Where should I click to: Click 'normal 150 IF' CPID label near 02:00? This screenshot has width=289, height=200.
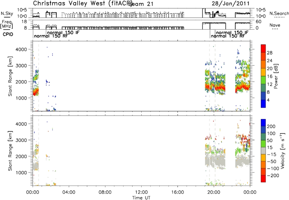tap(63, 32)
